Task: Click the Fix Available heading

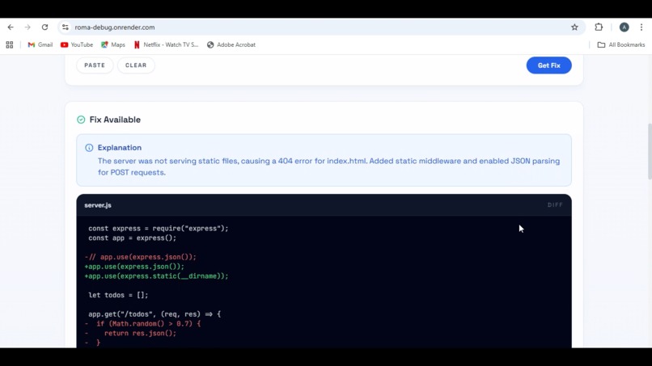Action: [115, 120]
